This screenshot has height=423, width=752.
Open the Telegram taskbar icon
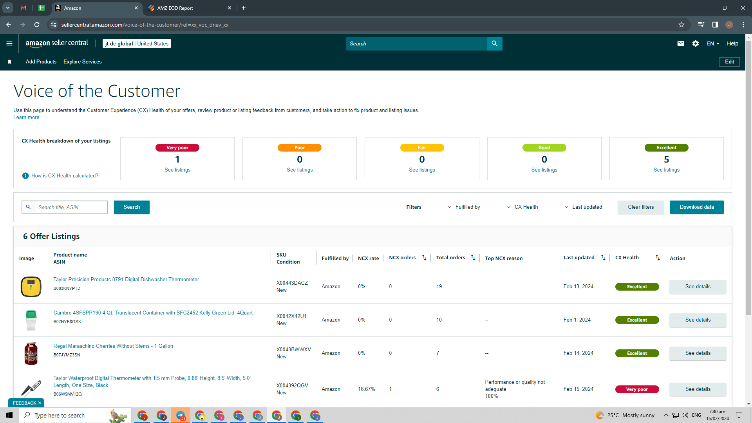tap(181, 415)
